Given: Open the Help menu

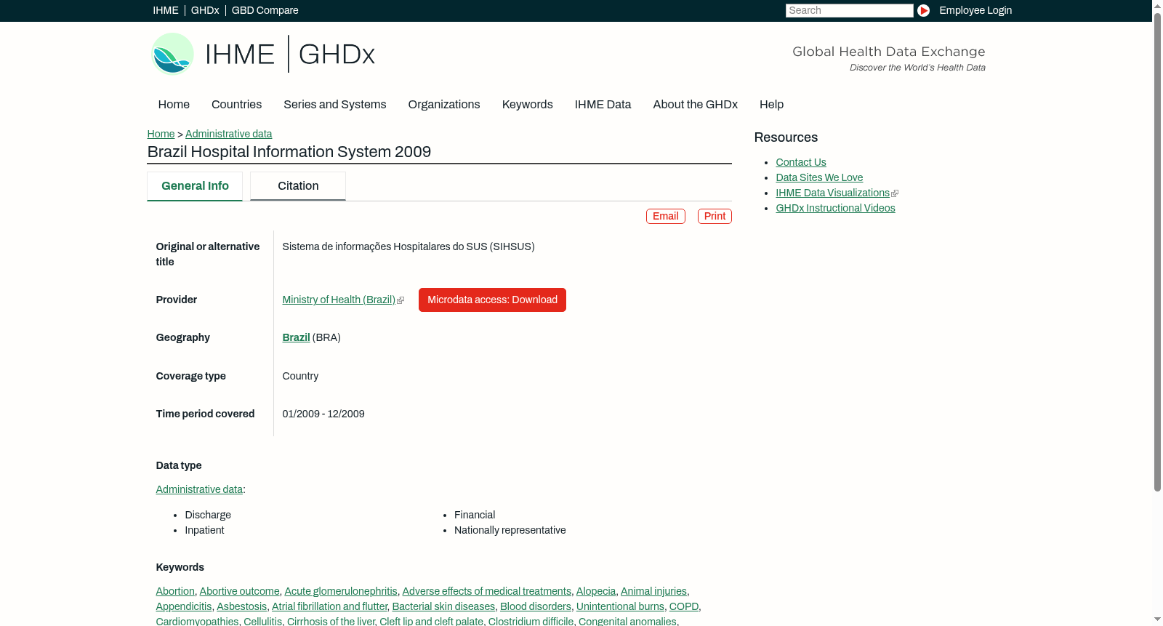Looking at the screenshot, I should [x=772, y=105].
